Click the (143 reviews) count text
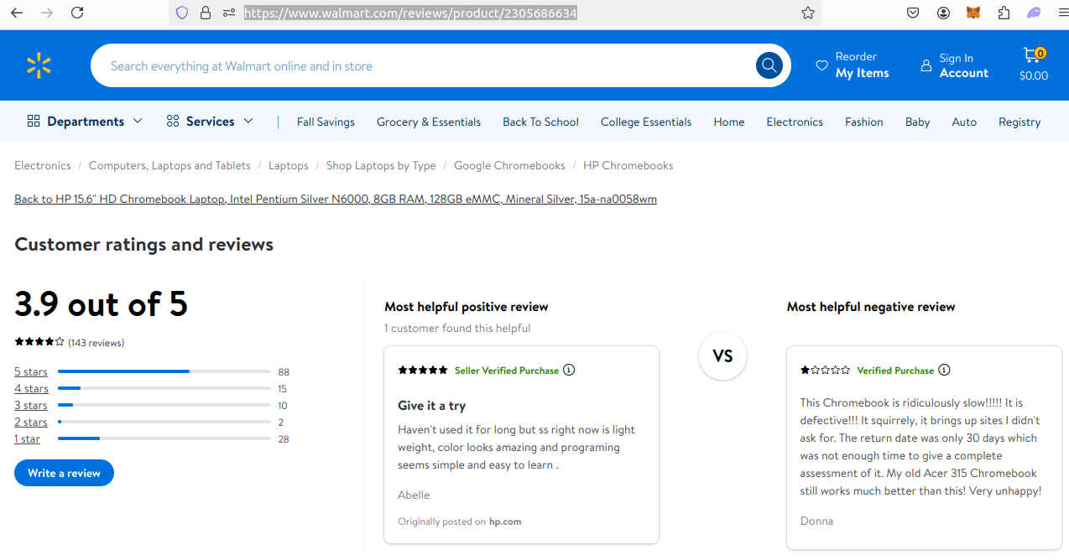The width and height of the screenshot is (1069, 560). (96, 343)
